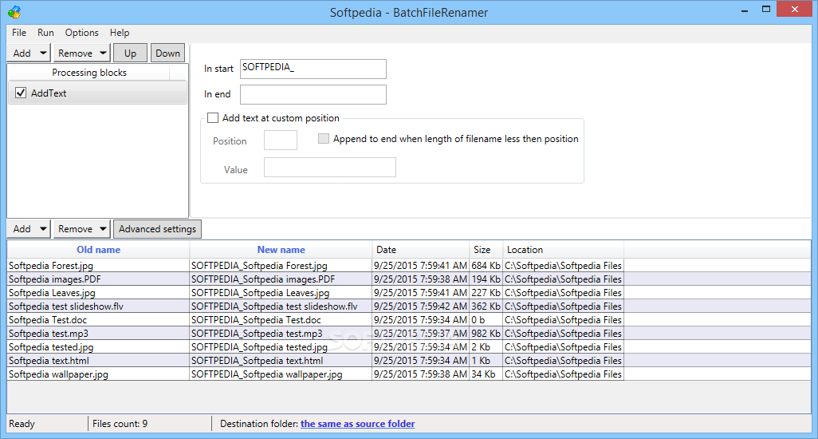Viewport: 818px width, 439px height.
Task: Move the processing block Down
Action: point(167,53)
